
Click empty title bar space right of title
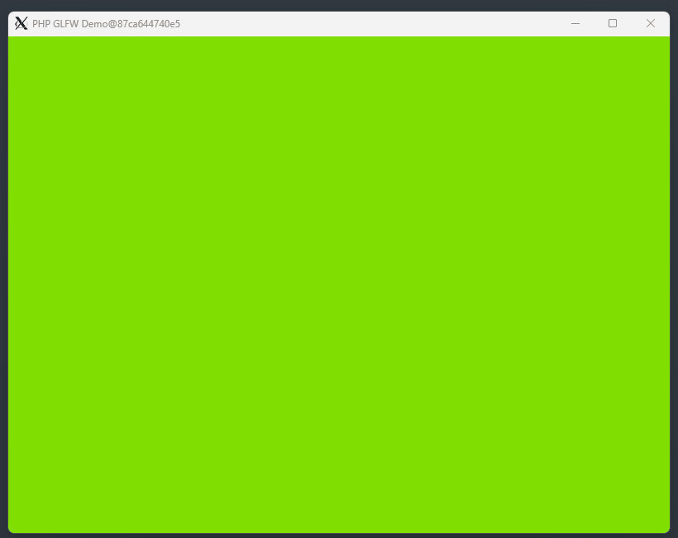(372, 24)
